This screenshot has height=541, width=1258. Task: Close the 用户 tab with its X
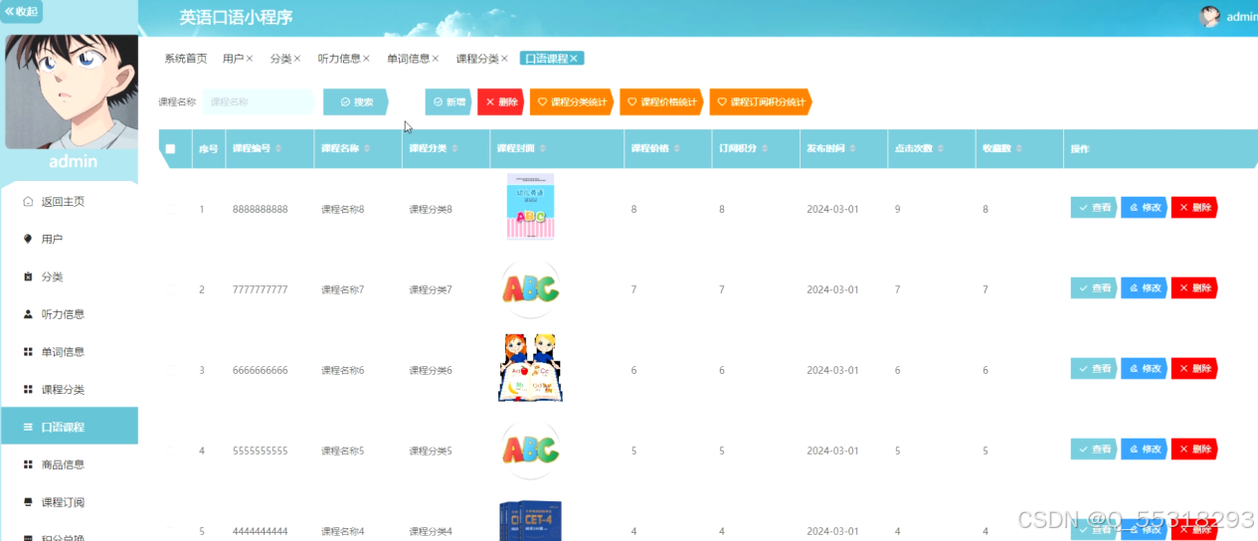click(250, 59)
